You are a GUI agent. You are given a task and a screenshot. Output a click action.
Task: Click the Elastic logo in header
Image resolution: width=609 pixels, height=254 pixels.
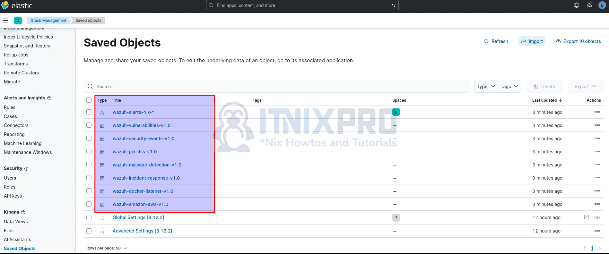(x=17, y=5)
